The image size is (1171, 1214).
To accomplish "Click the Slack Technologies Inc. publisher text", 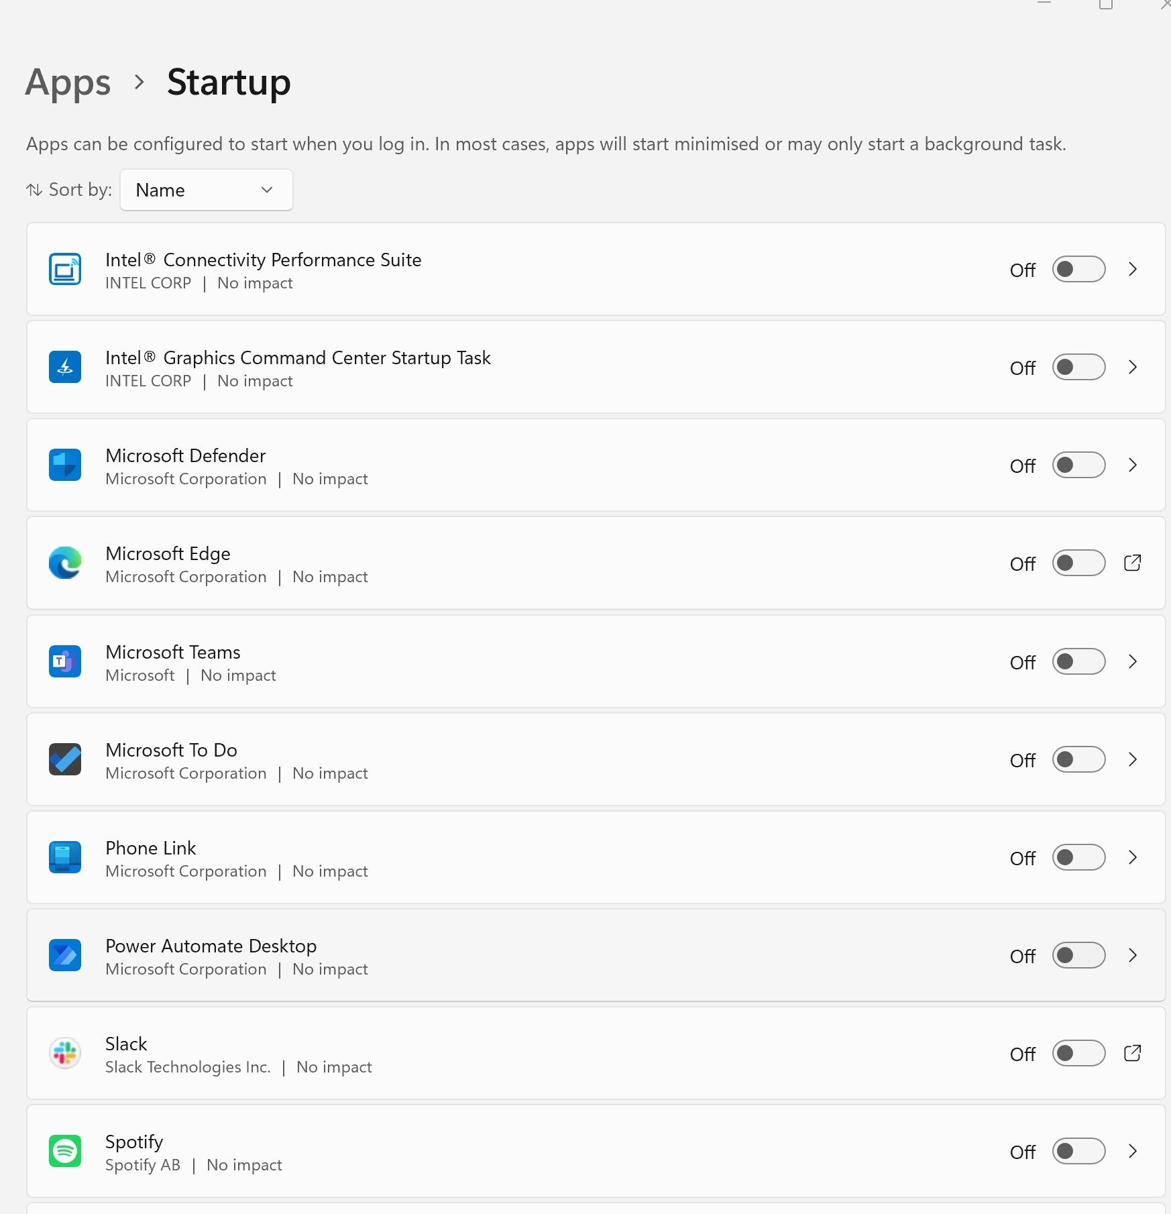I will point(188,1067).
